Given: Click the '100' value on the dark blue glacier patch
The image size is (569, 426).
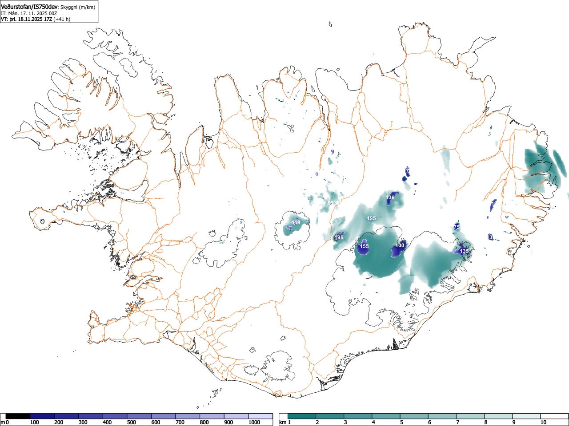Looking at the screenshot, I should [x=400, y=245].
